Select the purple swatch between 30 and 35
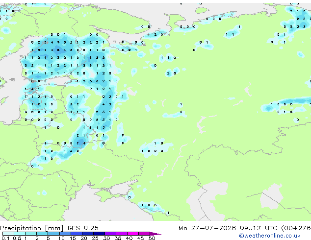The height and width of the screenshot is (240, 311). point(110,234)
